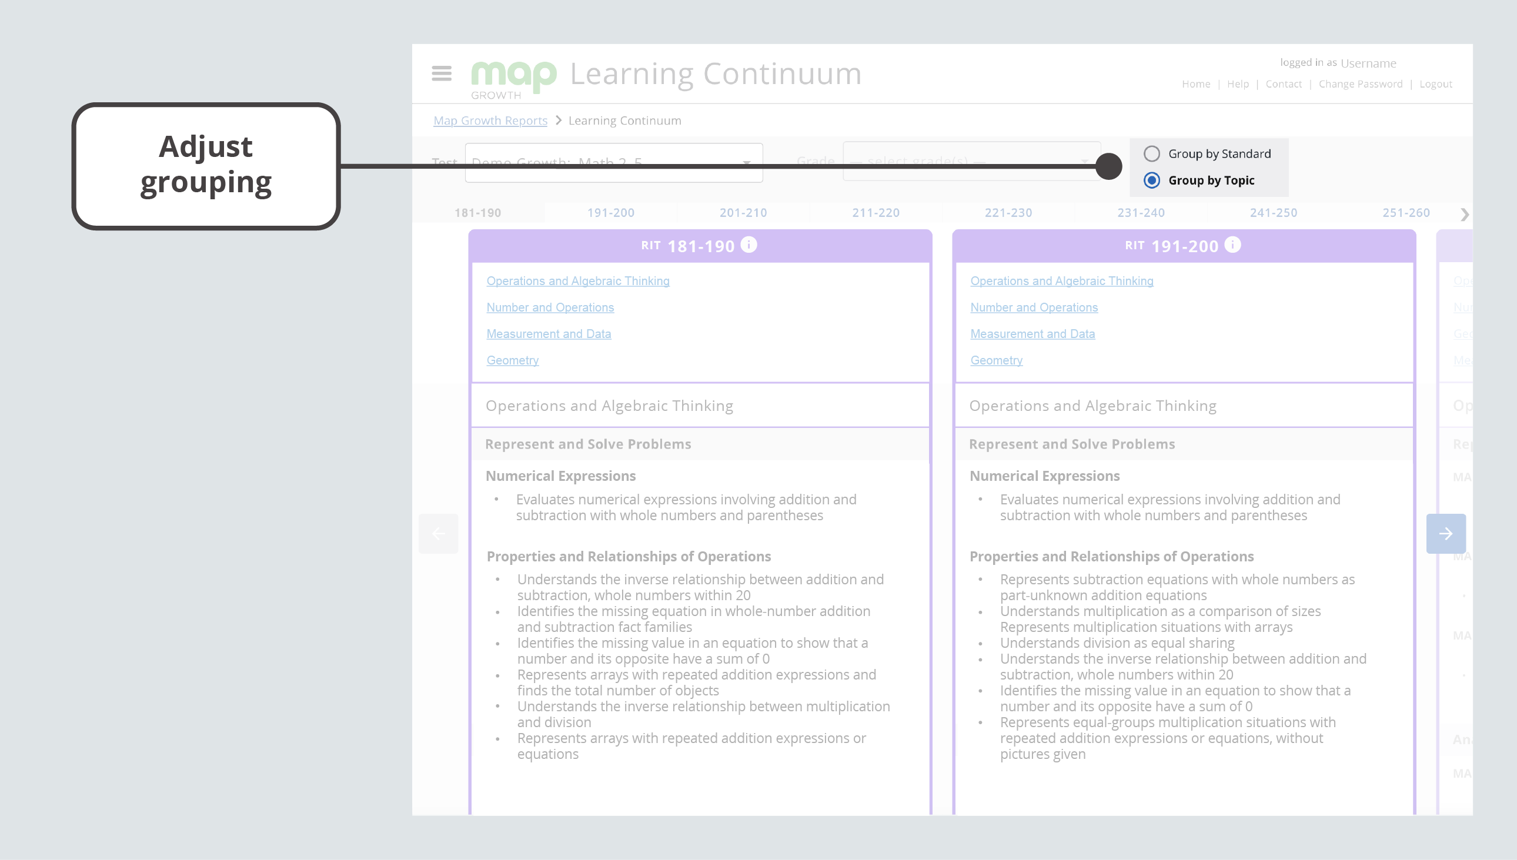Click Geometry topic link in RIT 191-200
1517x860 pixels.
[995, 360]
